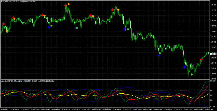Select the current price tag 130.349 on the axis
217x111 pixels.
[x=213, y=54]
